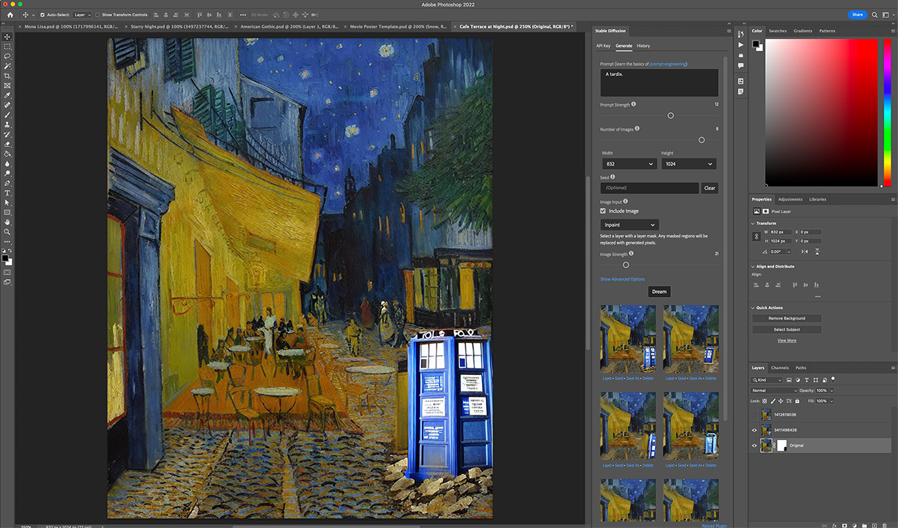Activate the Zoom tool
Screen dimensions: 898x528
7,232
